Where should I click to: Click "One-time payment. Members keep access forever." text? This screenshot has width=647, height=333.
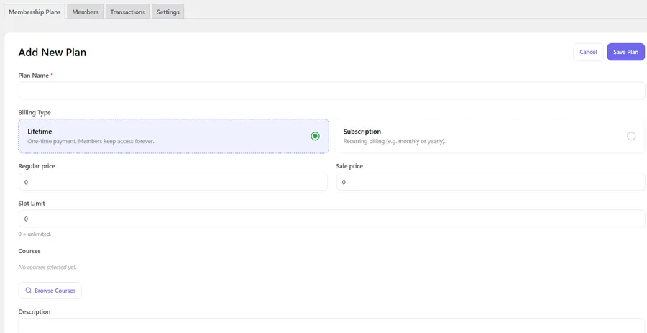91,141
